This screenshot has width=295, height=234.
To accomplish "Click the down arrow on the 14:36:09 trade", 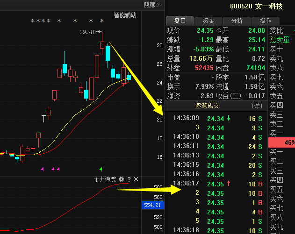I will click(x=229, y=118).
